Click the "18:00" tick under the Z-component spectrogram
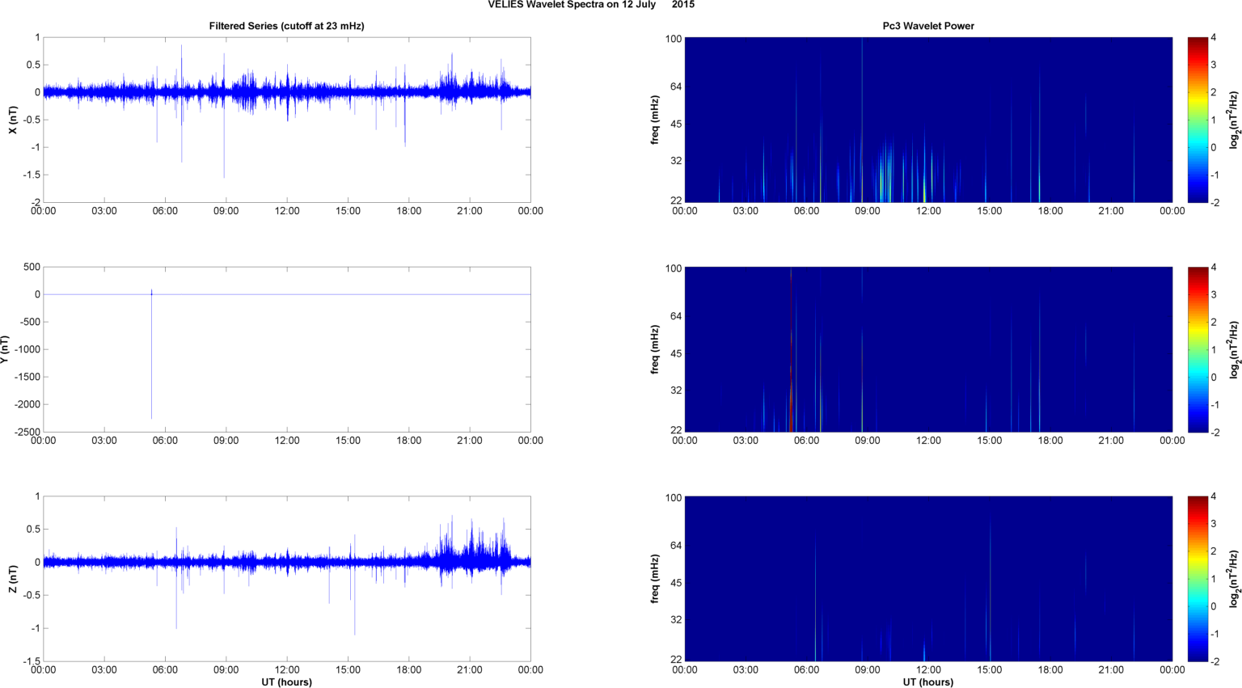The width and height of the screenshot is (1242, 688). [1050, 669]
